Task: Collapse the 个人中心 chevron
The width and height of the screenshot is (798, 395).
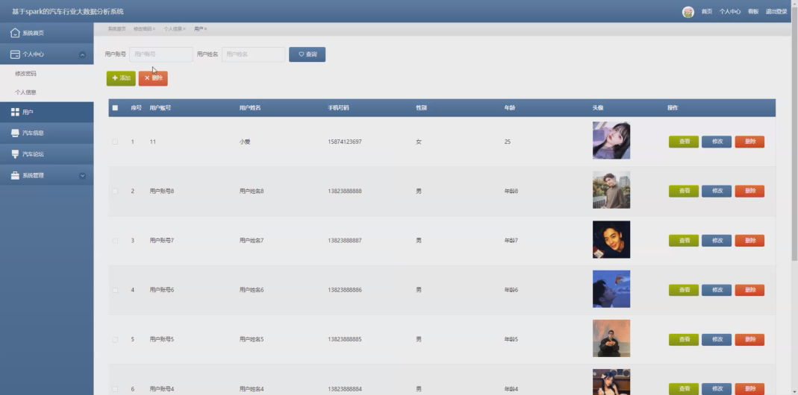Action: [x=82, y=54]
